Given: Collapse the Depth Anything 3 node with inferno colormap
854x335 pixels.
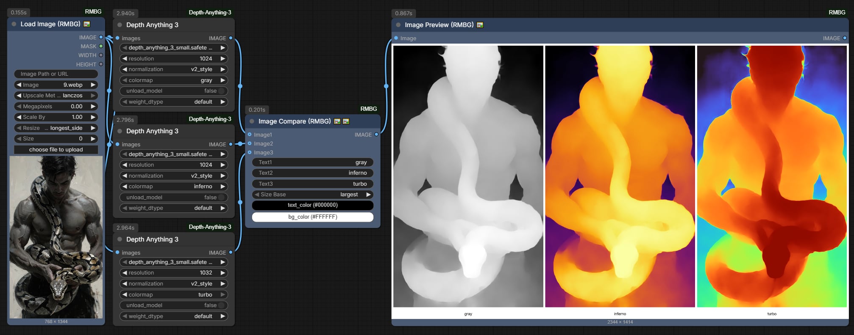Looking at the screenshot, I should [x=120, y=131].
